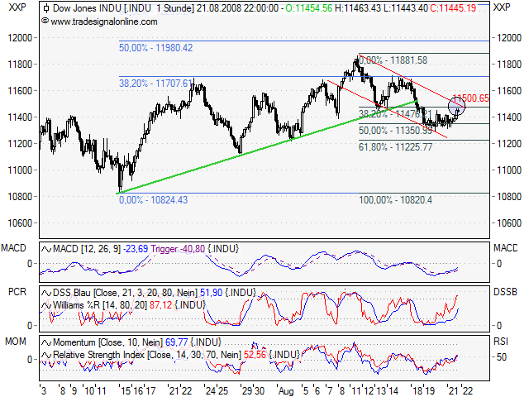Click the copyright symbol before tradesignalonline.com
Screen dimensions: 529x397
45,21
